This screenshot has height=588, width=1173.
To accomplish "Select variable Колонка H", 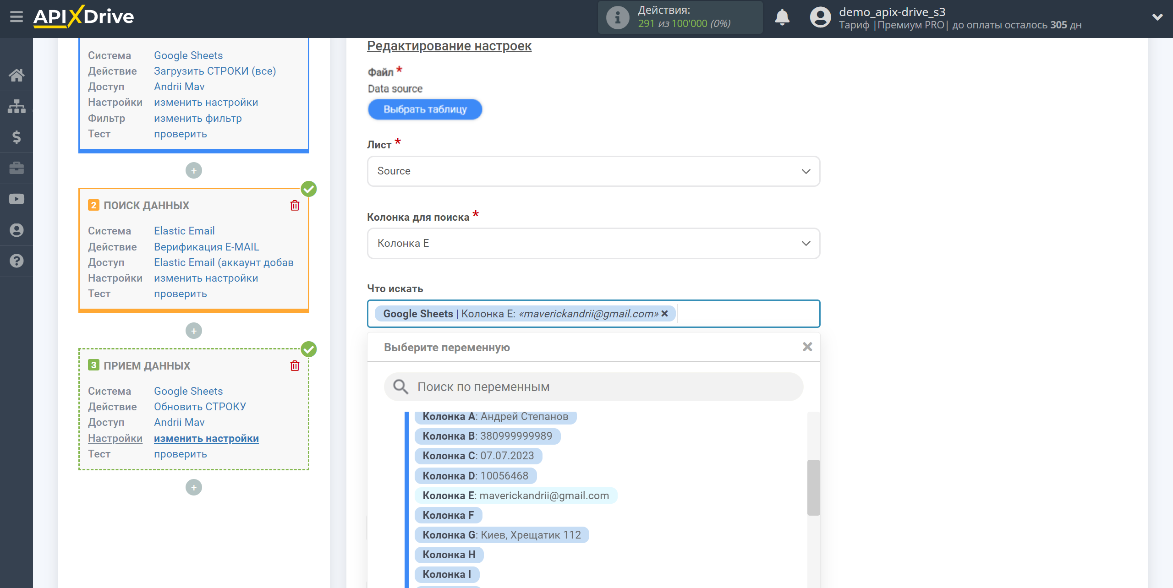I will tap(449, 555).
